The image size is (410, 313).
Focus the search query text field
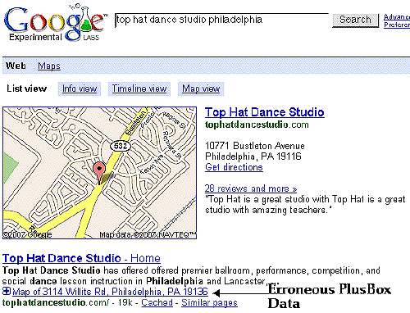pos(221,20)
